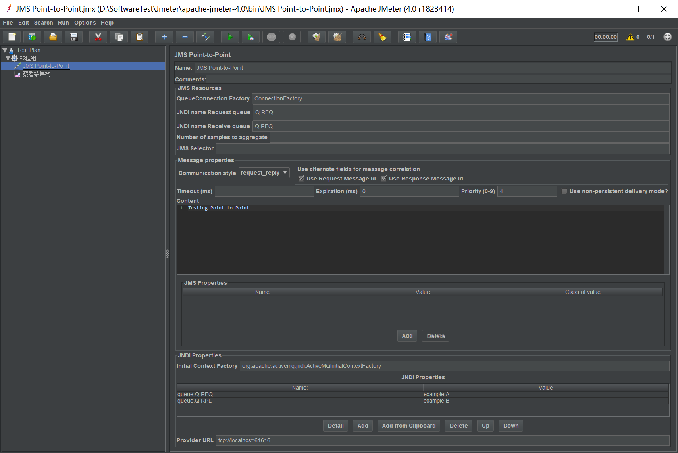Toggle Use Response Message Id checkbox
Image resolution: width=678 pixels, height=453 pixels.
[384, 179]
